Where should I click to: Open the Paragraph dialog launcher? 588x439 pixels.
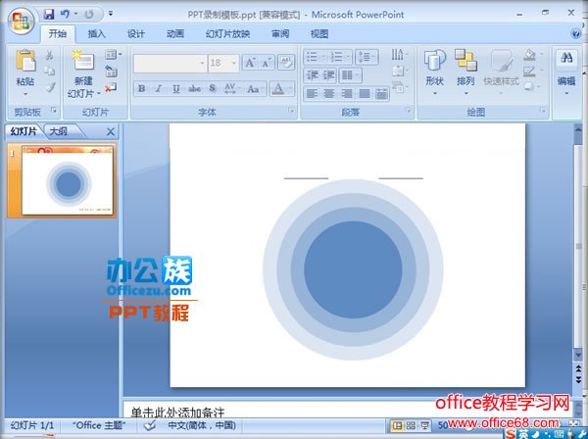409,111
